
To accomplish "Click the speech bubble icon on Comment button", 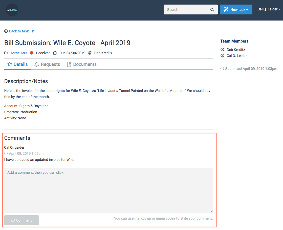I will (x=13, y=220).
